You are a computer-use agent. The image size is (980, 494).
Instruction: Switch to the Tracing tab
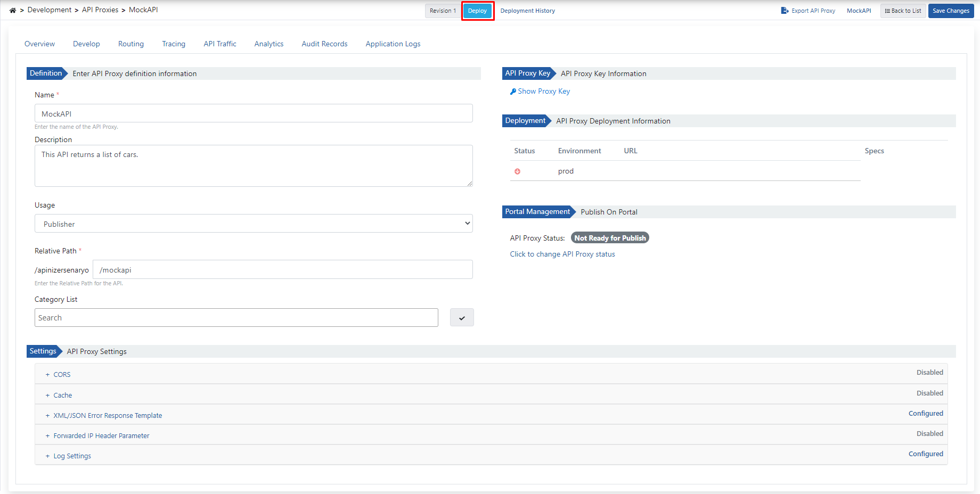(x=173, y=44)
